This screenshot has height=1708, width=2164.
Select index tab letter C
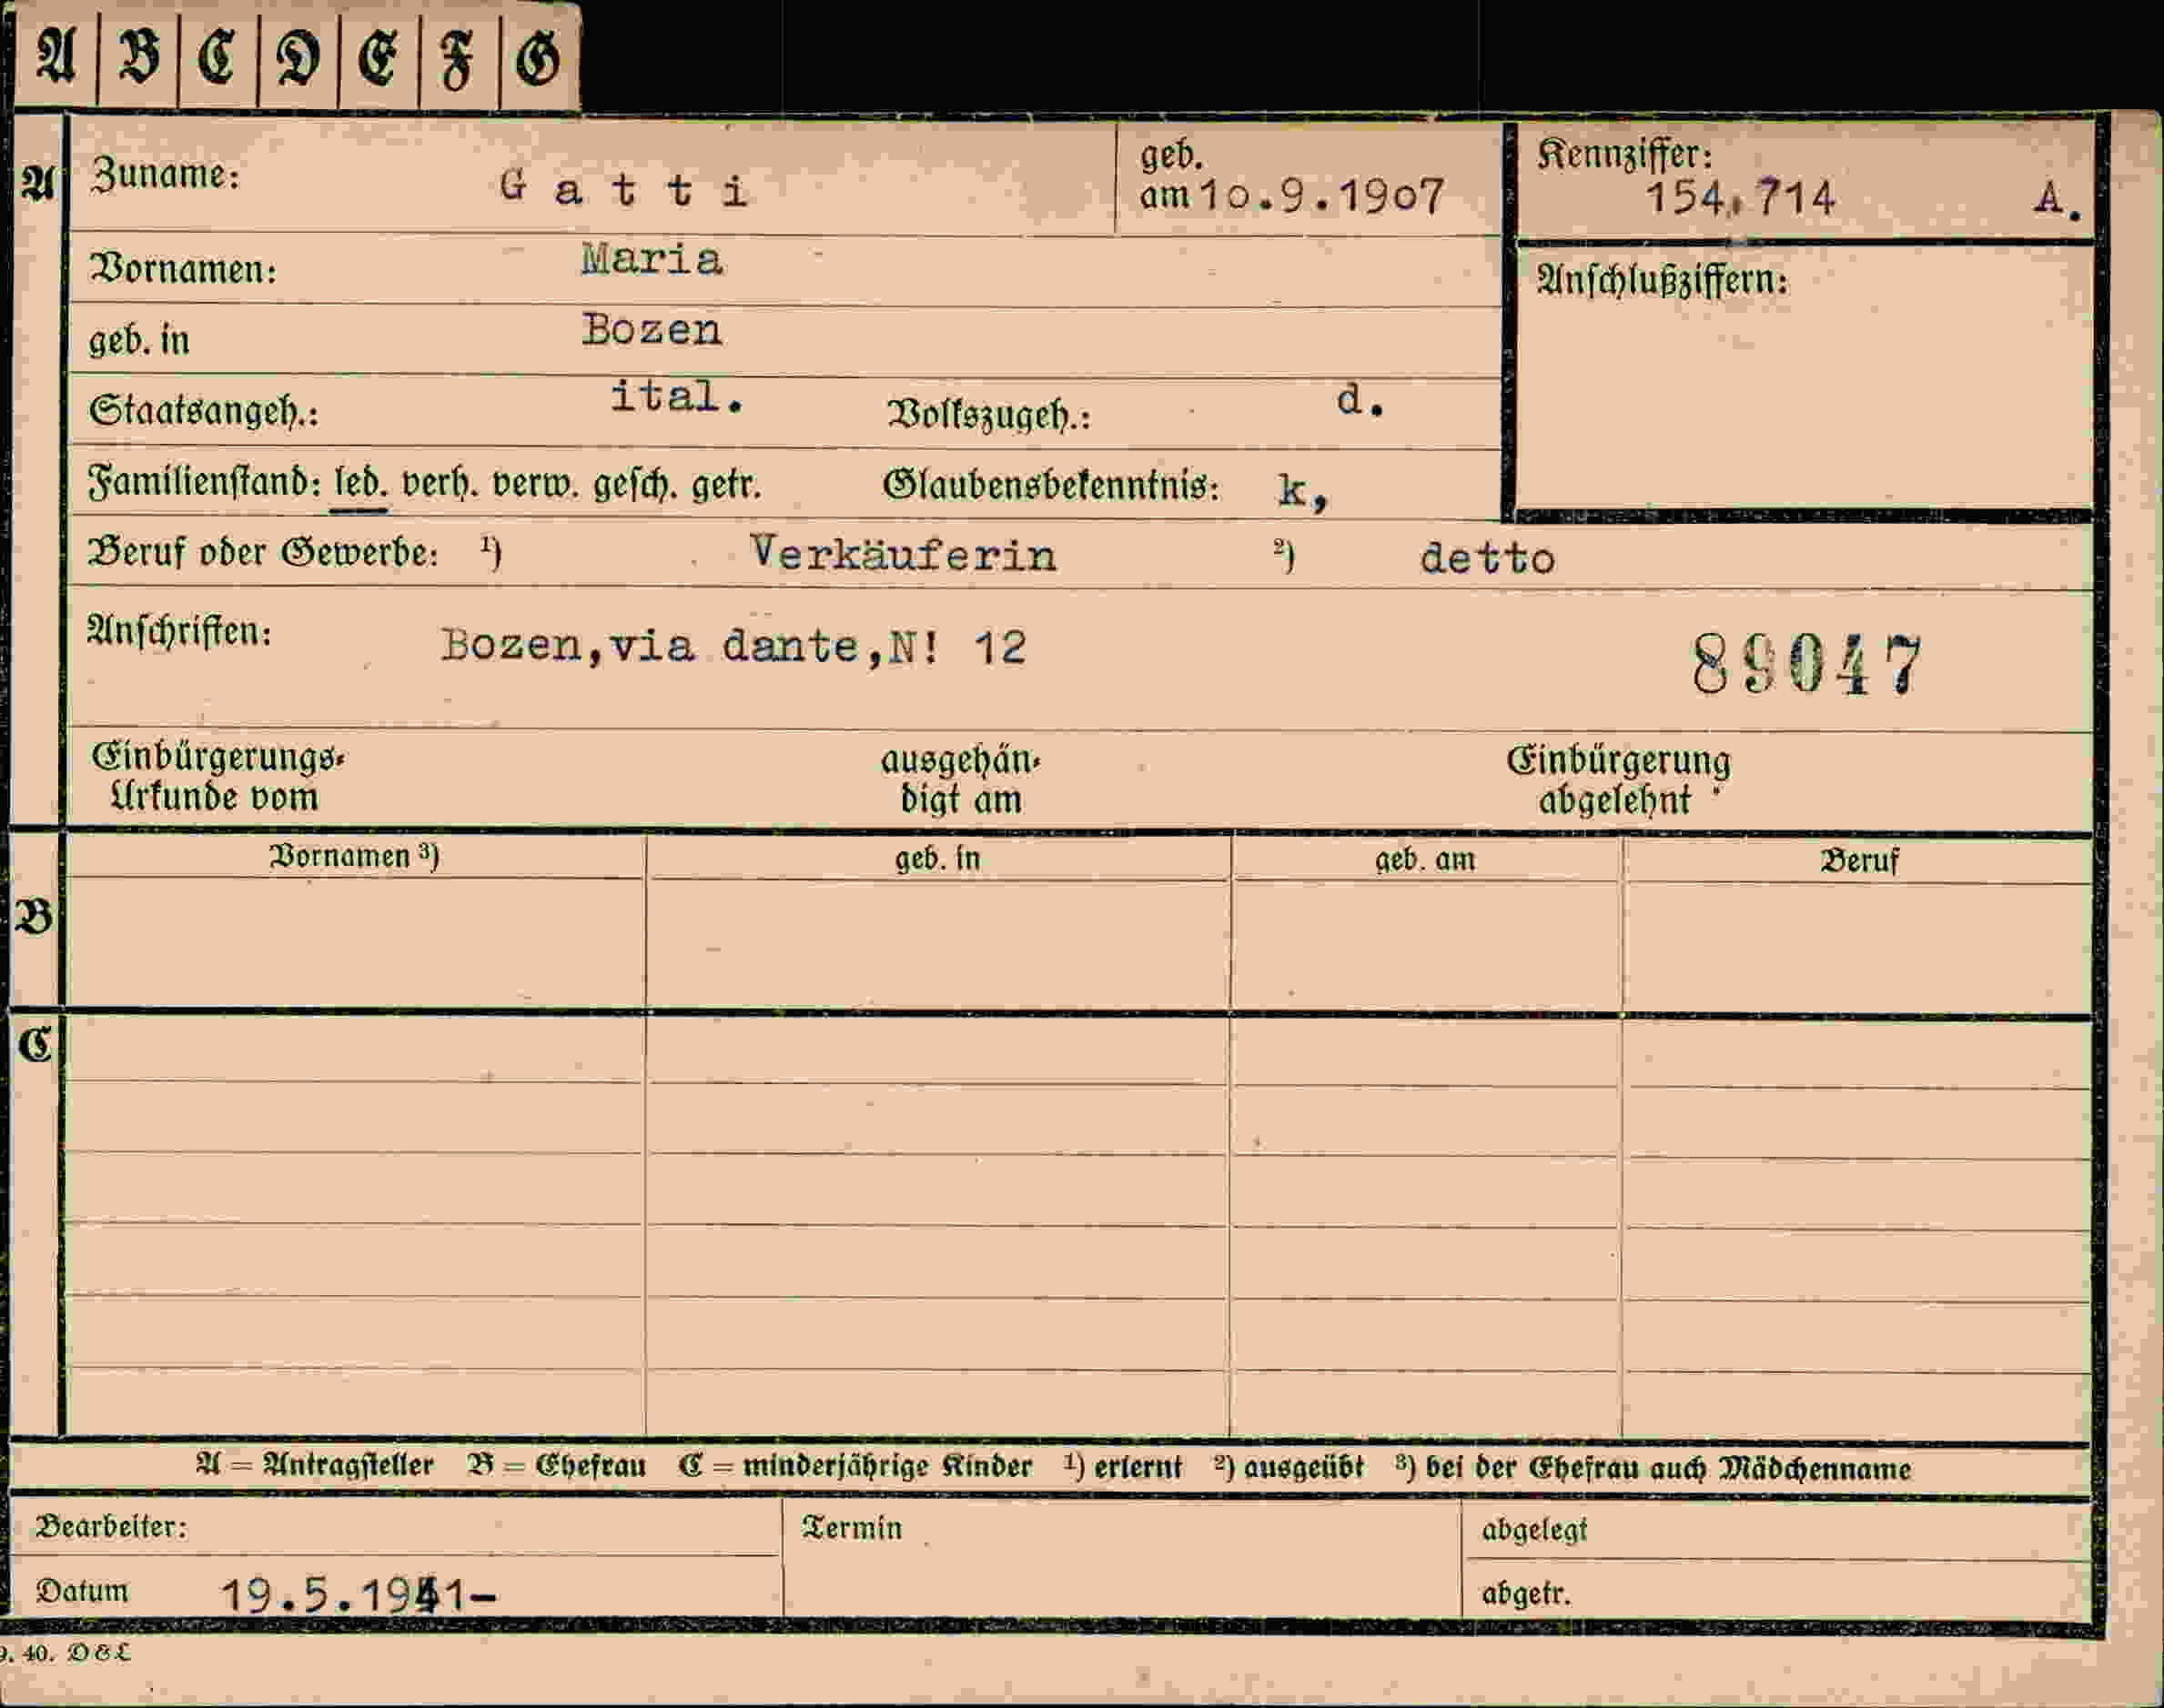pos(217,56)
